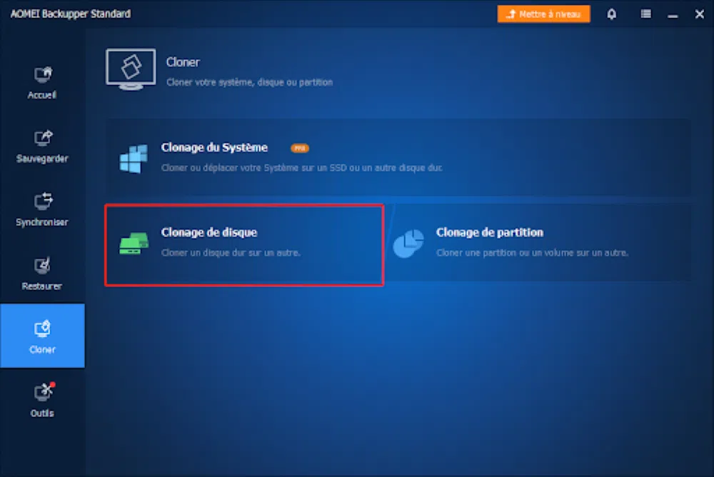Close the AOMEI Backupper window

[700, 14]
